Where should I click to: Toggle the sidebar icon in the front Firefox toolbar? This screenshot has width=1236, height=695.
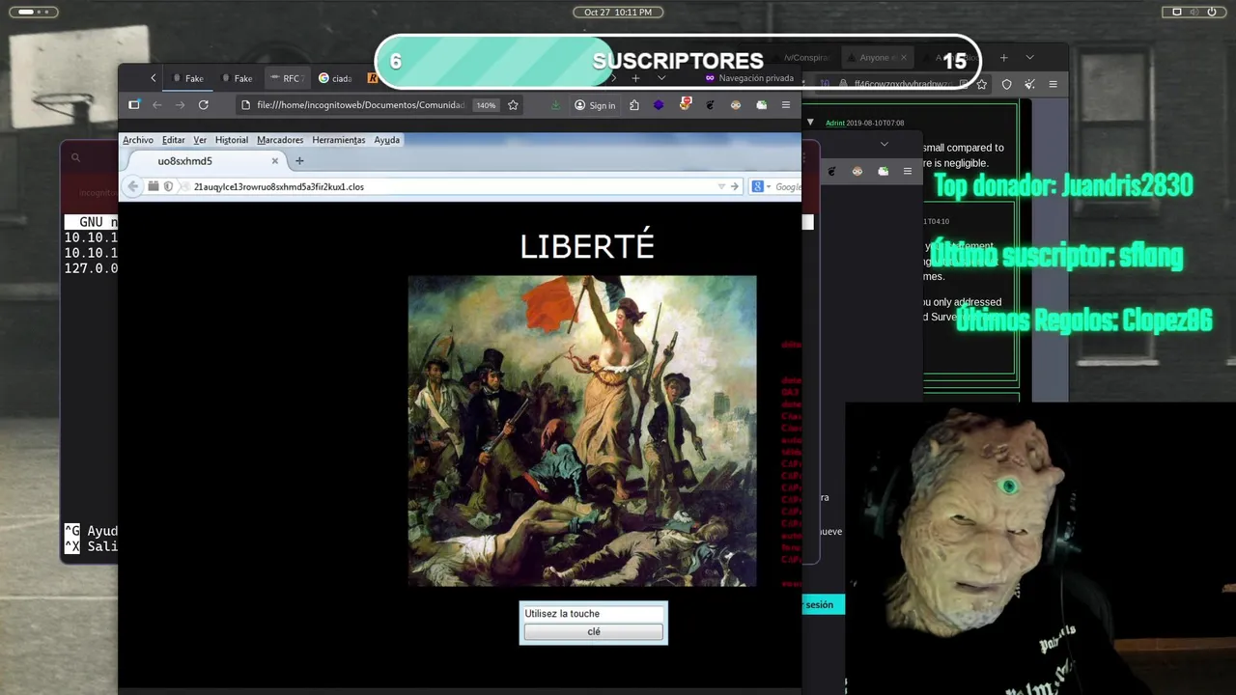[134, 105]
